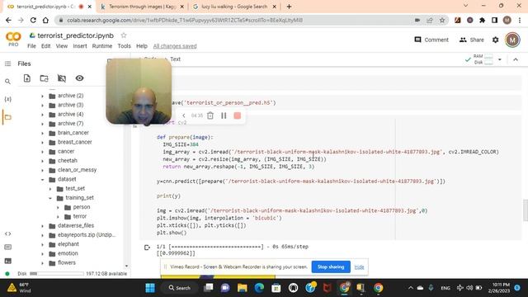
Task: Click the notebook vertical scrollbar
Action: pos(526,210)
